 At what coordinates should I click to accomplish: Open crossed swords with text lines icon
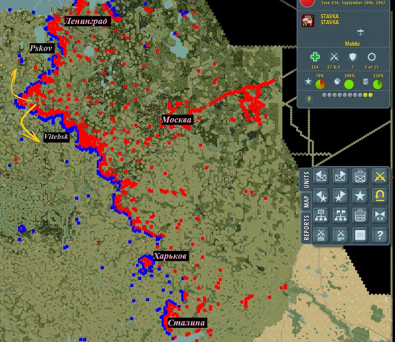(x=340, y=235)
